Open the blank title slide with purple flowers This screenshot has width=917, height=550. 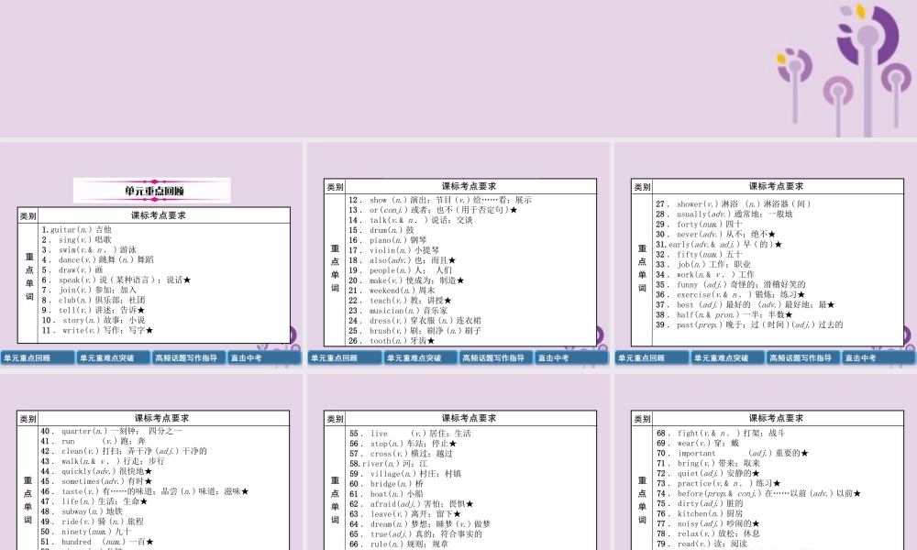pos(458,69)
